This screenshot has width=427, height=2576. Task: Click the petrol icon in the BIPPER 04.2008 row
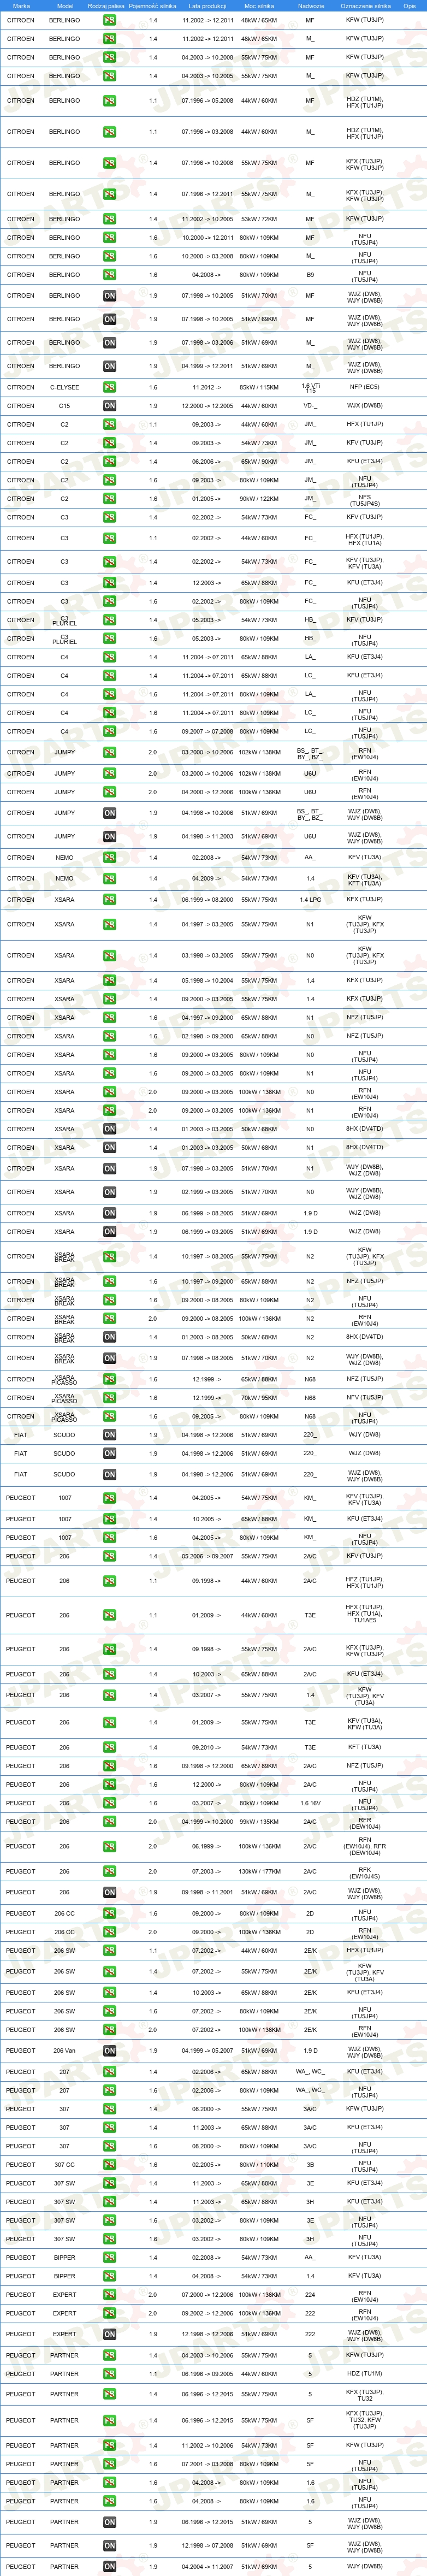coord(109,2277)
